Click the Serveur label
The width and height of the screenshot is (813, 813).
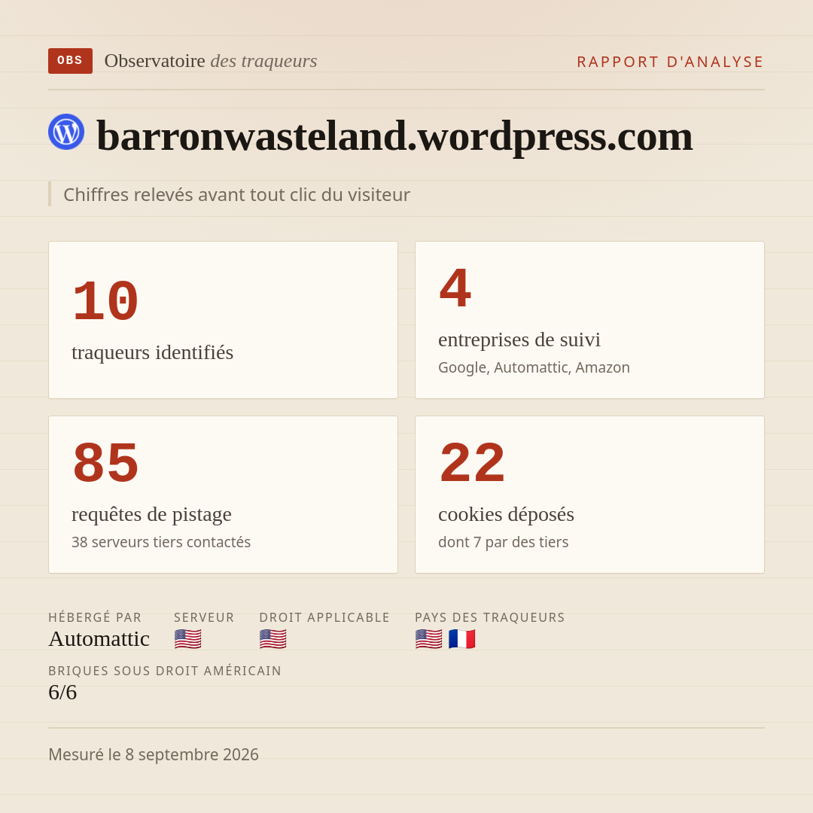tap(204, 617)
